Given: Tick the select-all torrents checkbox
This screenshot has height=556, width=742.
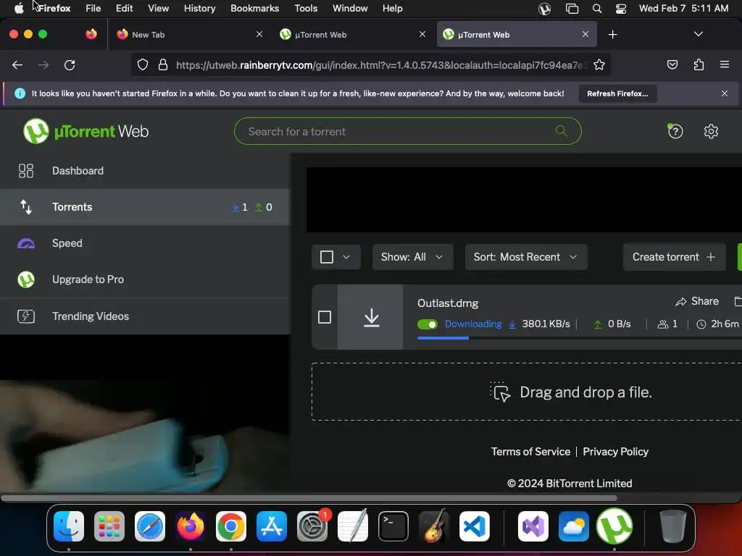Looking at the screenshot, I should [x=327, y=257].
